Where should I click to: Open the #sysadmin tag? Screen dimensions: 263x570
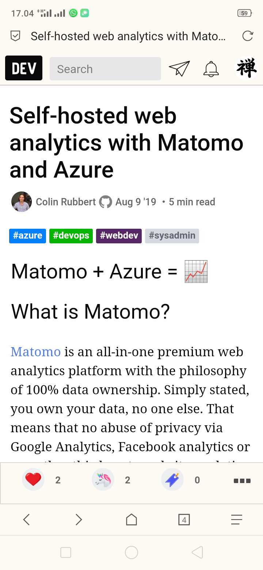(172, 236)
